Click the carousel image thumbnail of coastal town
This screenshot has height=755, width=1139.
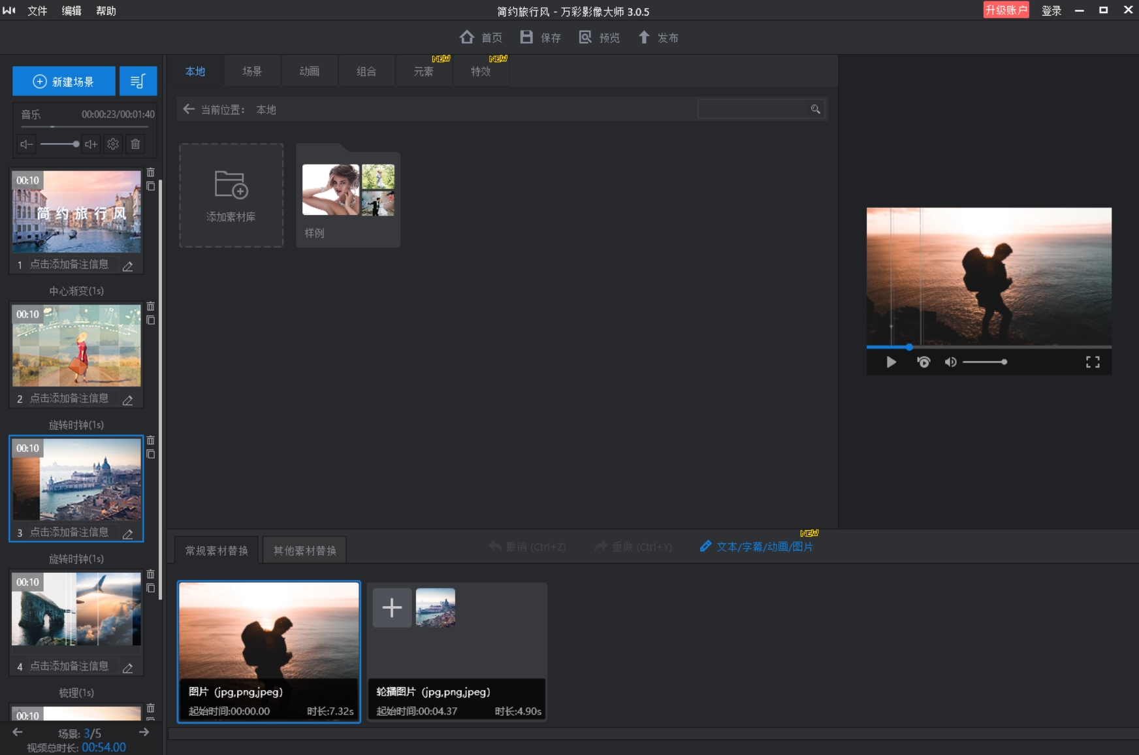pos(436,607)
